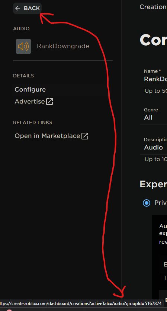Click the Name input field

coord(153,79)
